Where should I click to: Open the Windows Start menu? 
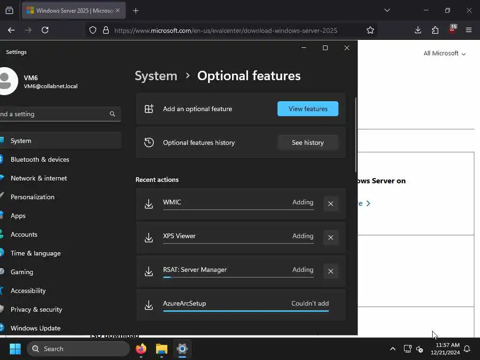(15, 349)
